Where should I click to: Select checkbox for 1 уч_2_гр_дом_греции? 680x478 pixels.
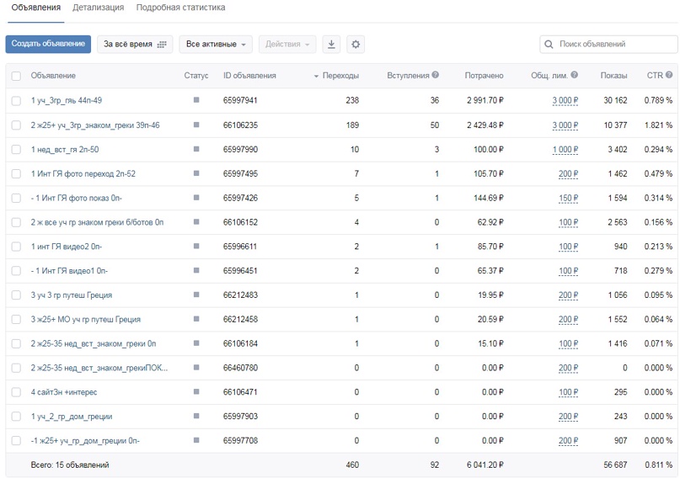click(16, 416)
